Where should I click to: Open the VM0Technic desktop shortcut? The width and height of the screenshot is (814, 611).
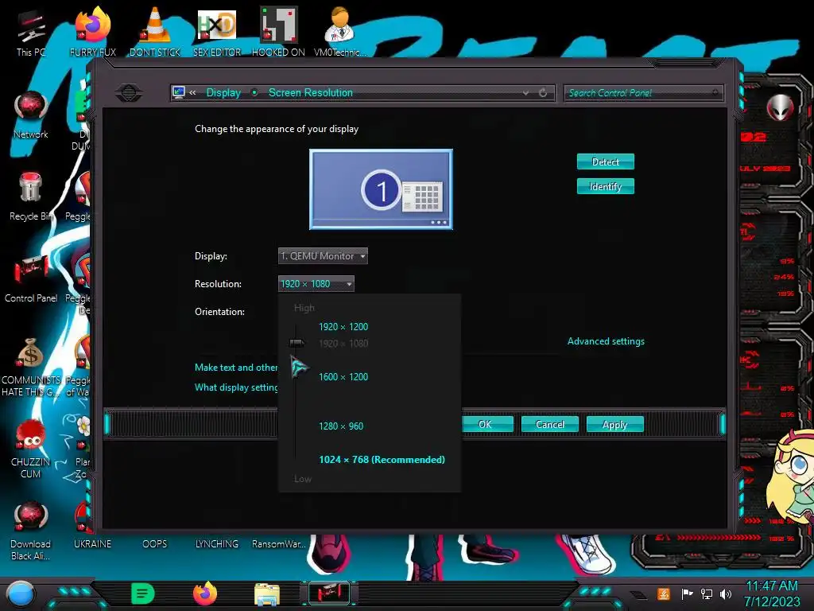click(x=340, y=31)
